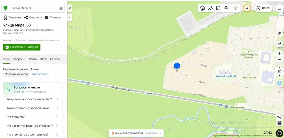Open the hamburger main menu
Viewport: 284px width, 138px height.
tap(279, 8)
